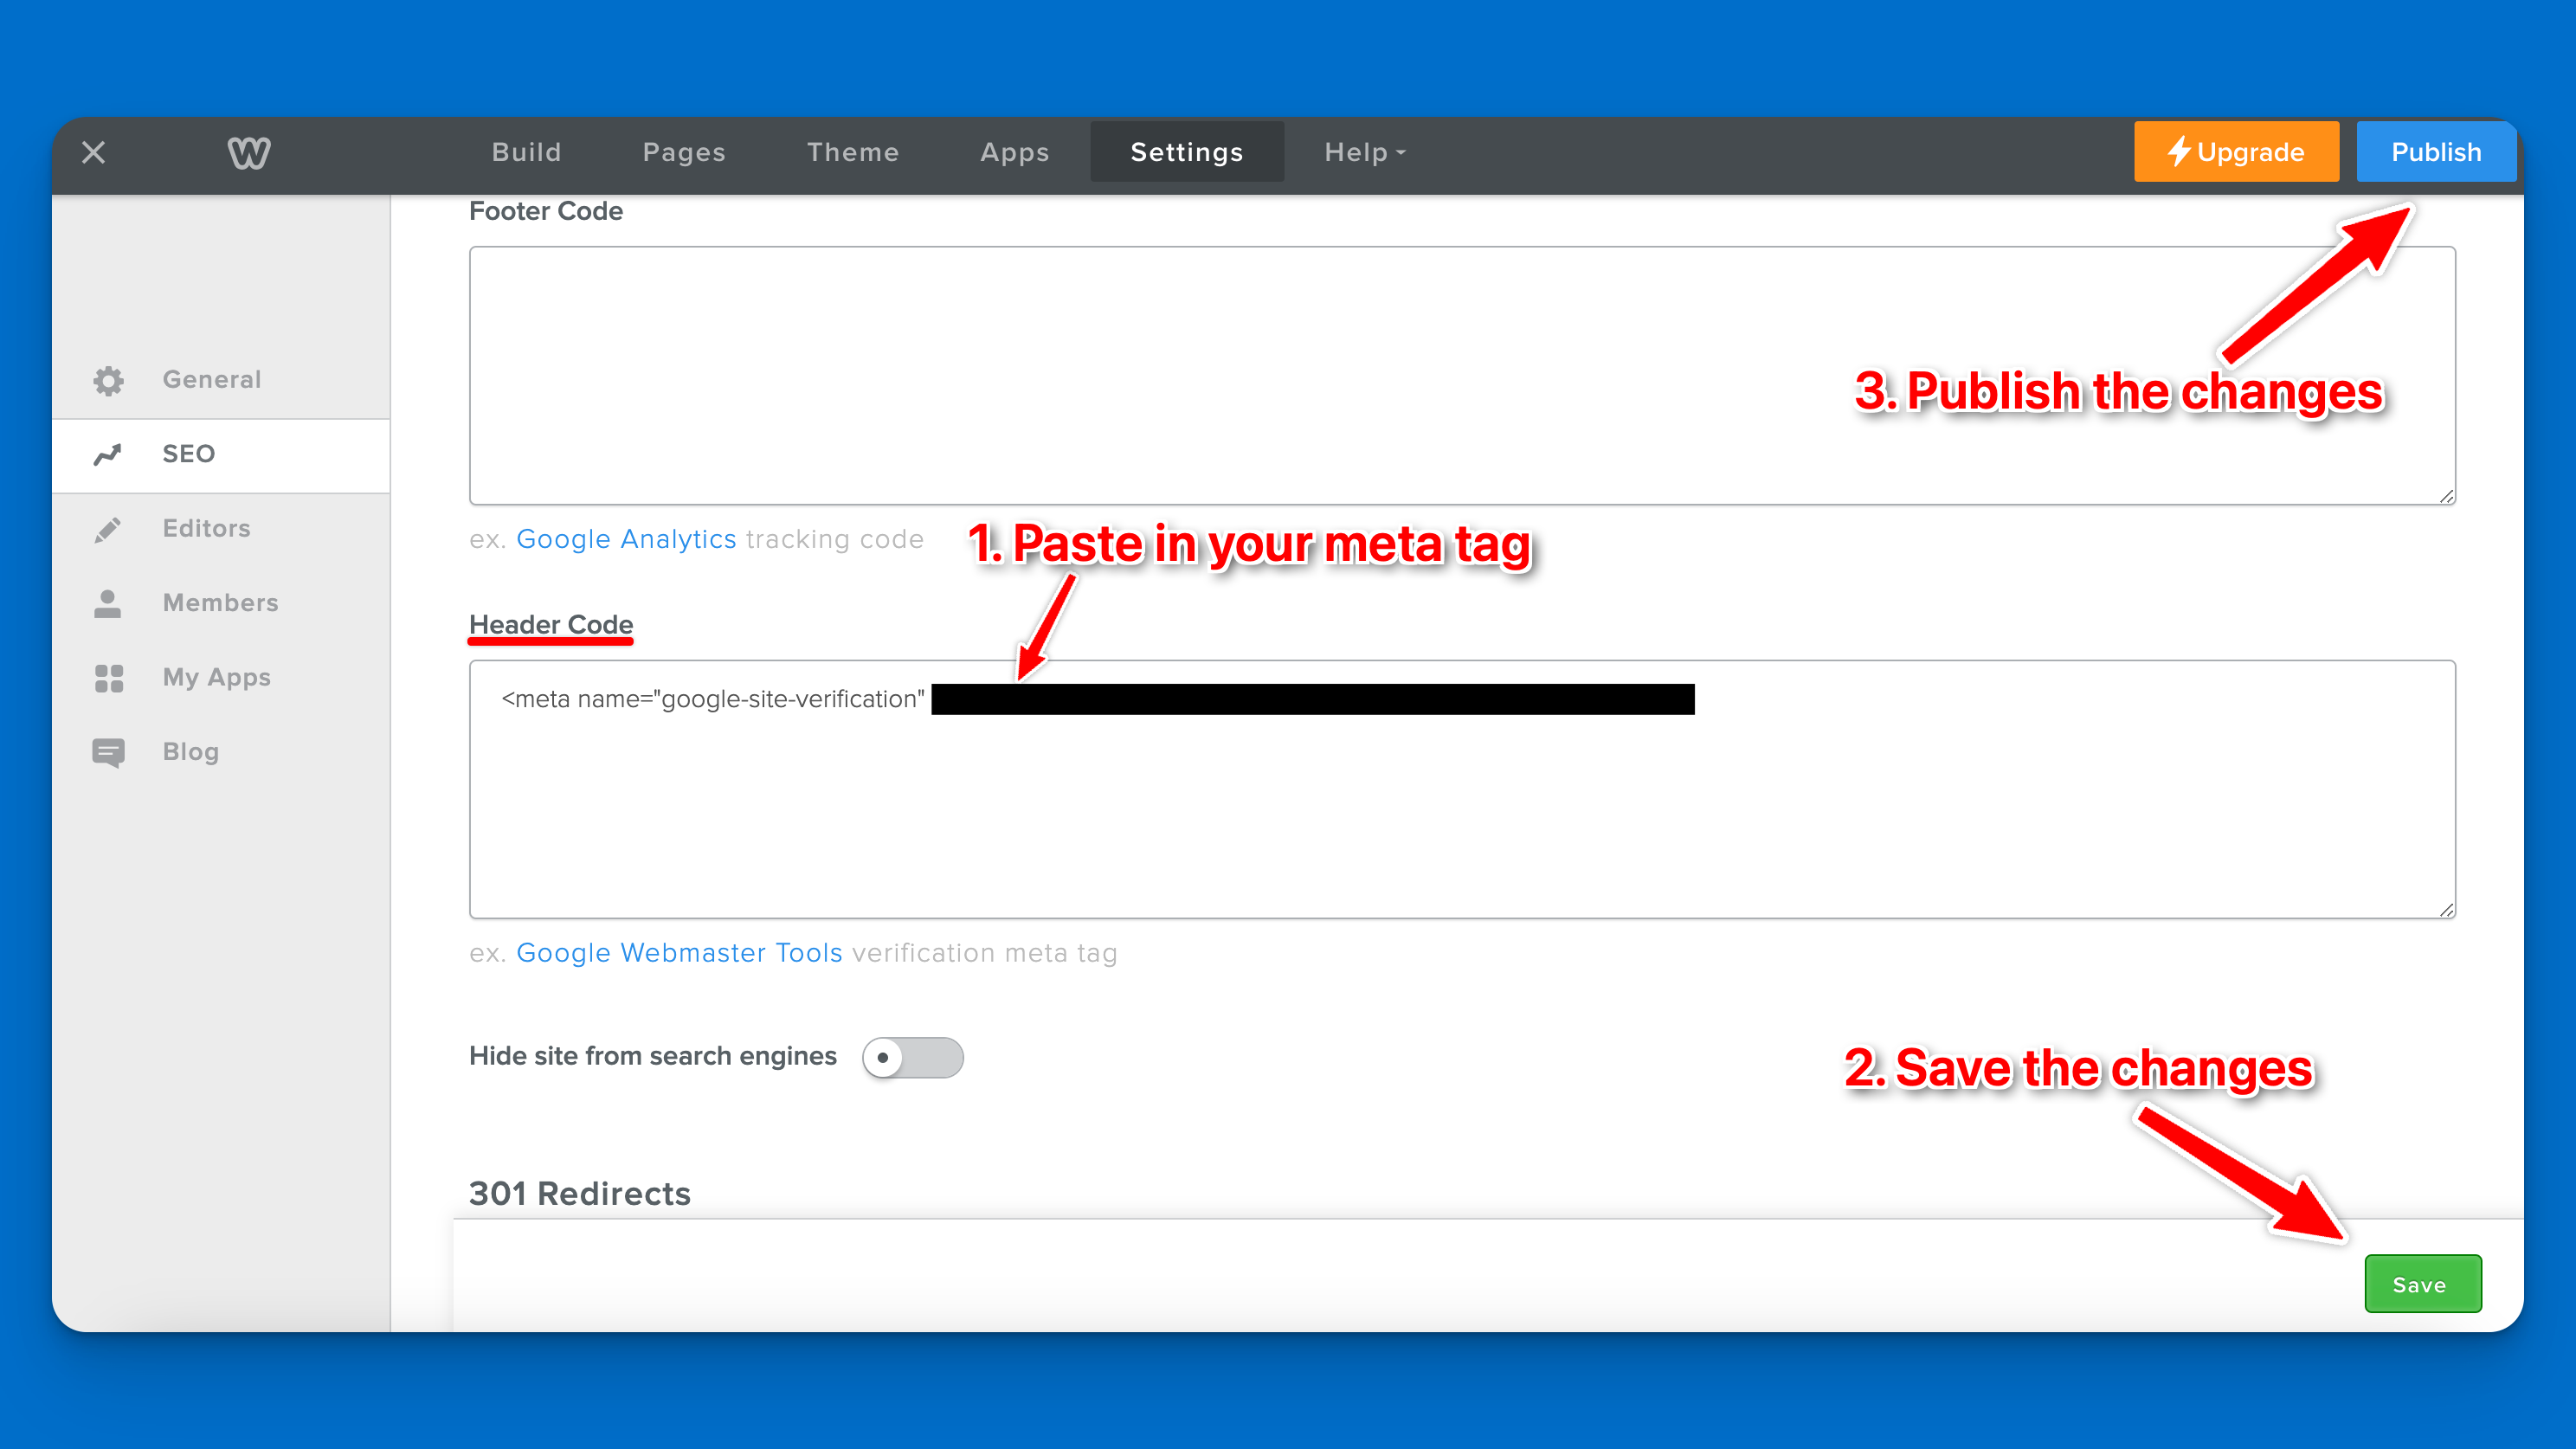Open the My Apps grid icon
2576x1449 pixels.
[x=108, y=678]
